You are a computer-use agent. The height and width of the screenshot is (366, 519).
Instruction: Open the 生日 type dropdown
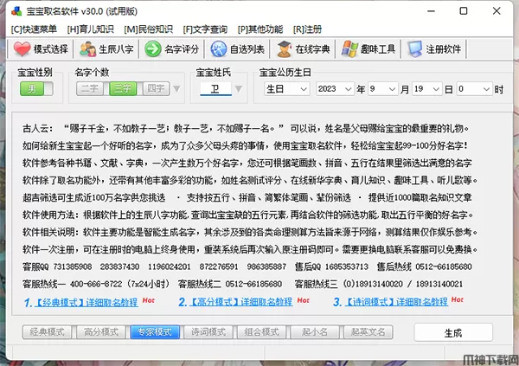click(x=285, y=88)
